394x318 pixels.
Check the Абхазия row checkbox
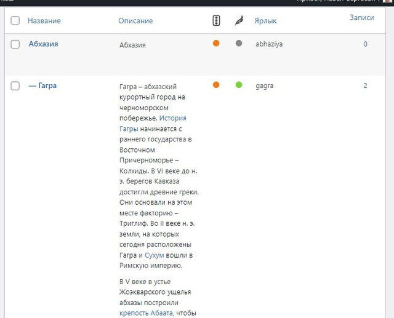click(x=15, y=44)
